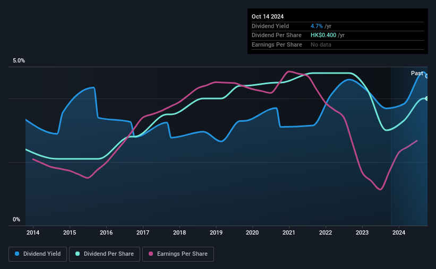Click the Dividend Yield end-point marker
The height and width of the screenshot is (269, 436).
pos(427,76)
